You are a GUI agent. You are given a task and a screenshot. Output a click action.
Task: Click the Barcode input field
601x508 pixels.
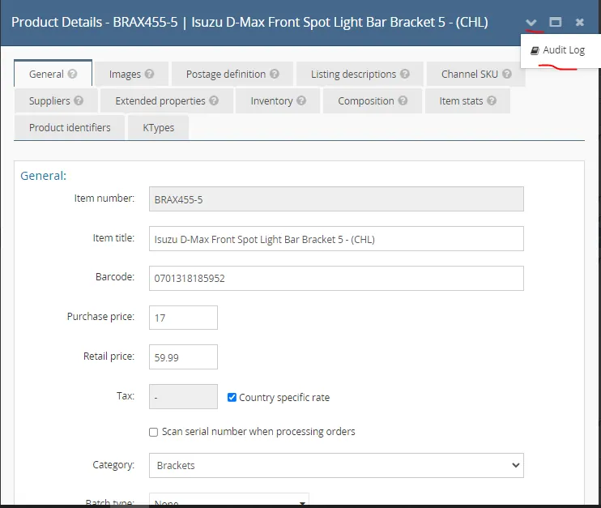click(336, 278)
